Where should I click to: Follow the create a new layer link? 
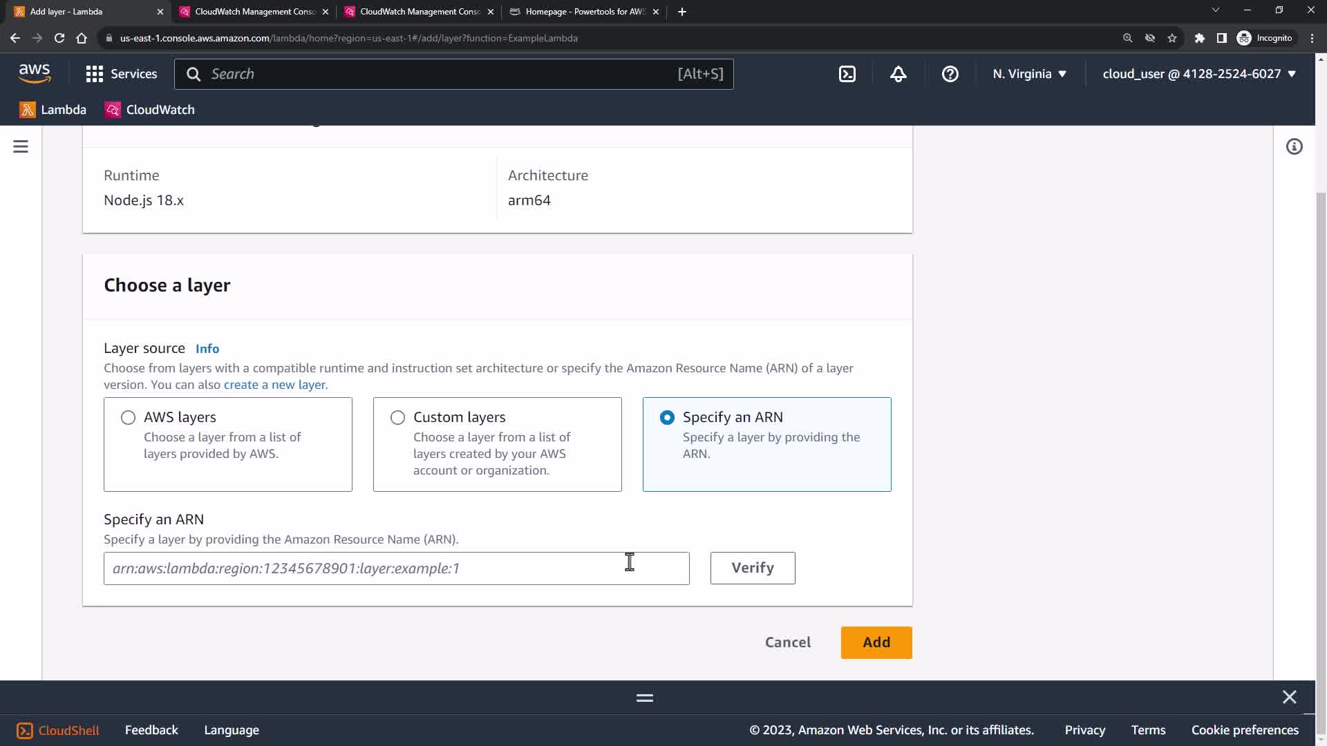click(x=274, y=385)
